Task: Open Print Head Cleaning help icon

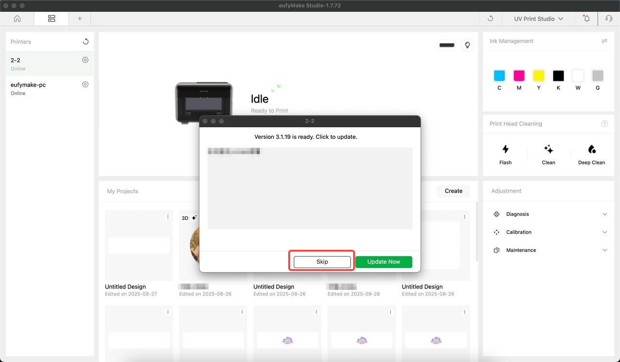Action: click(x=604, y=124)
